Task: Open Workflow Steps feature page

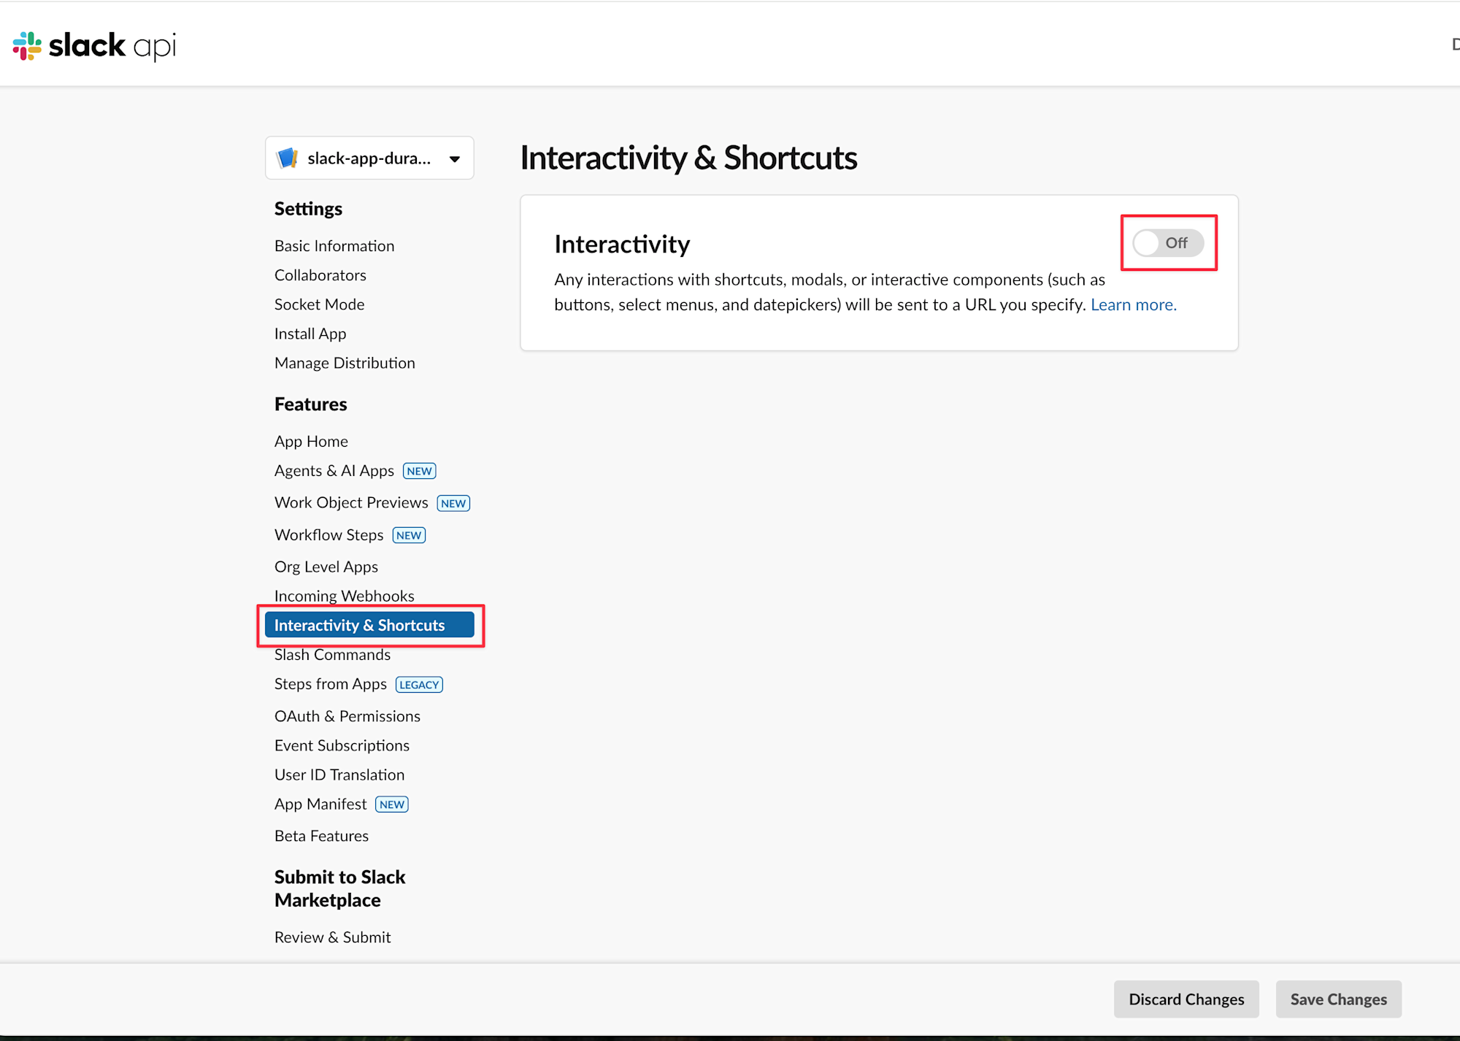Action: [328, 535]
